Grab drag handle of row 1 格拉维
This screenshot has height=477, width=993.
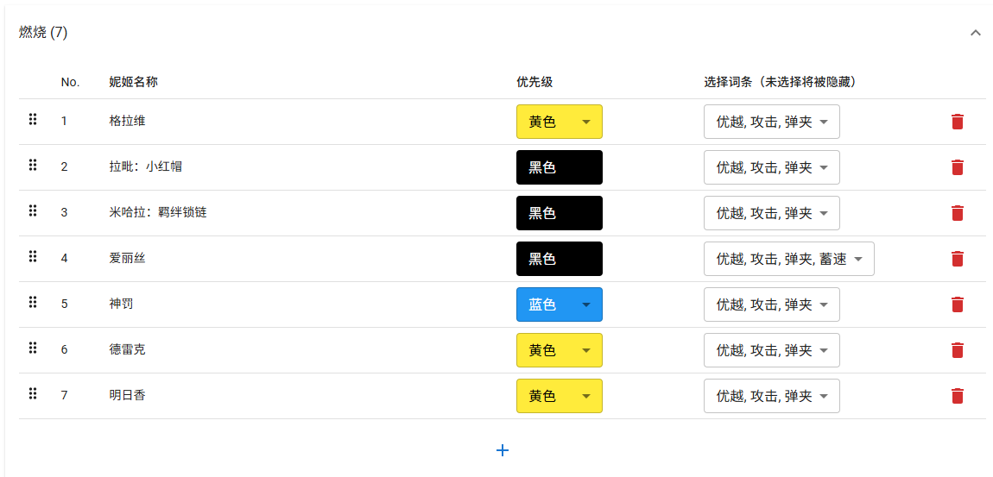click(33, 119)
